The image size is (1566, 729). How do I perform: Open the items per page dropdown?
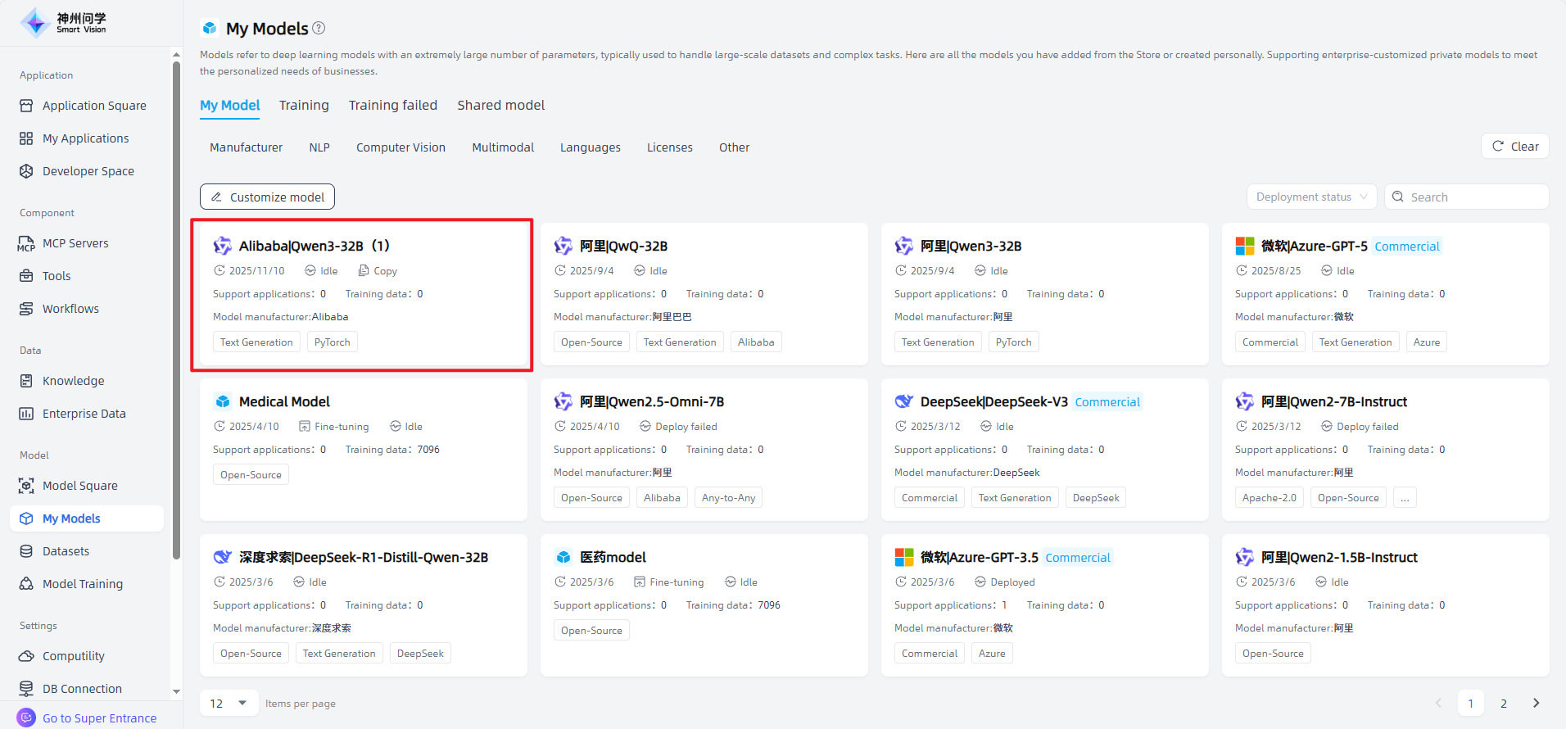[x=229, y=704]
